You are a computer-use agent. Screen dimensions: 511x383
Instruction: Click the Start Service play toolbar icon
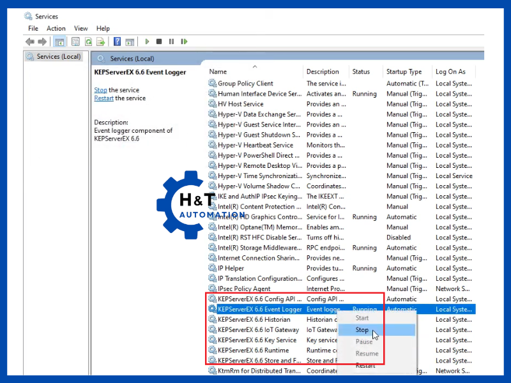pyautogui.click(x=148, y=41)
